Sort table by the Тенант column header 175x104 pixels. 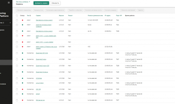70,16
